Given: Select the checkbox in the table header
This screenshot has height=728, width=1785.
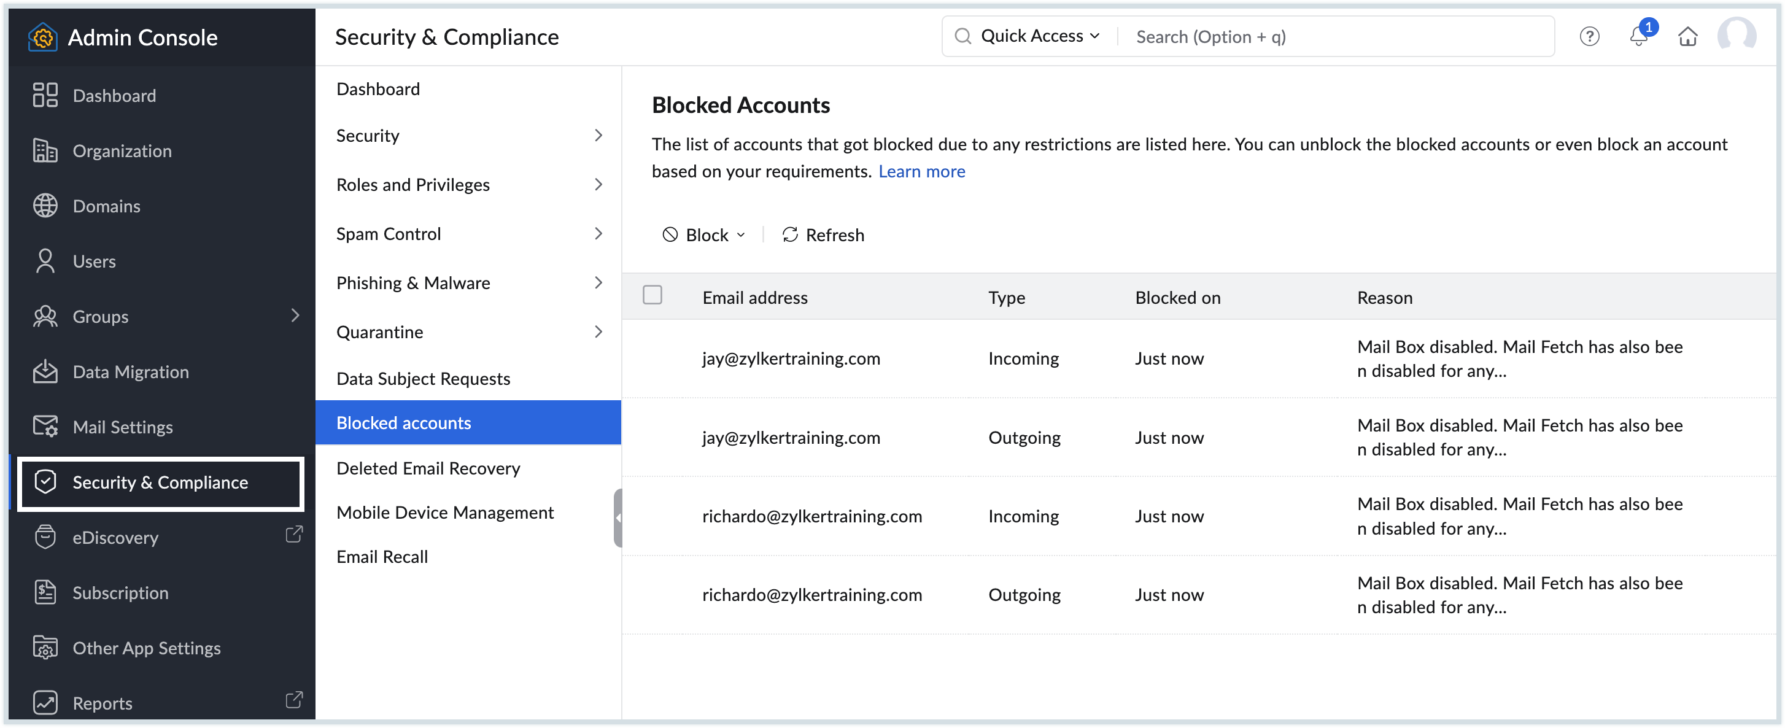Looking at the screenshot, I should [x=652, y=295].
